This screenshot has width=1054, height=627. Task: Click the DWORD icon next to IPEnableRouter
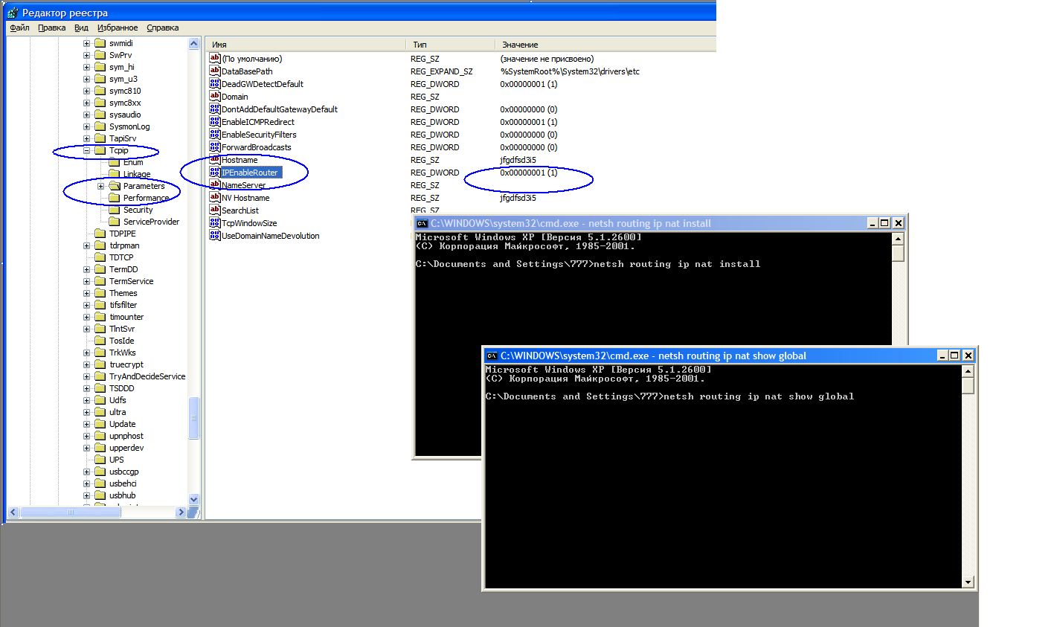click(x=215, y=173)
